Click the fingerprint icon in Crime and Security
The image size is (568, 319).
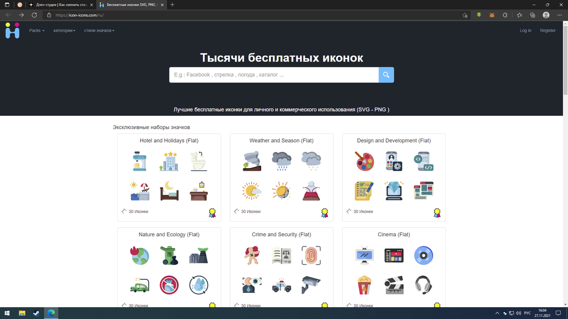[x=311, y=255]
